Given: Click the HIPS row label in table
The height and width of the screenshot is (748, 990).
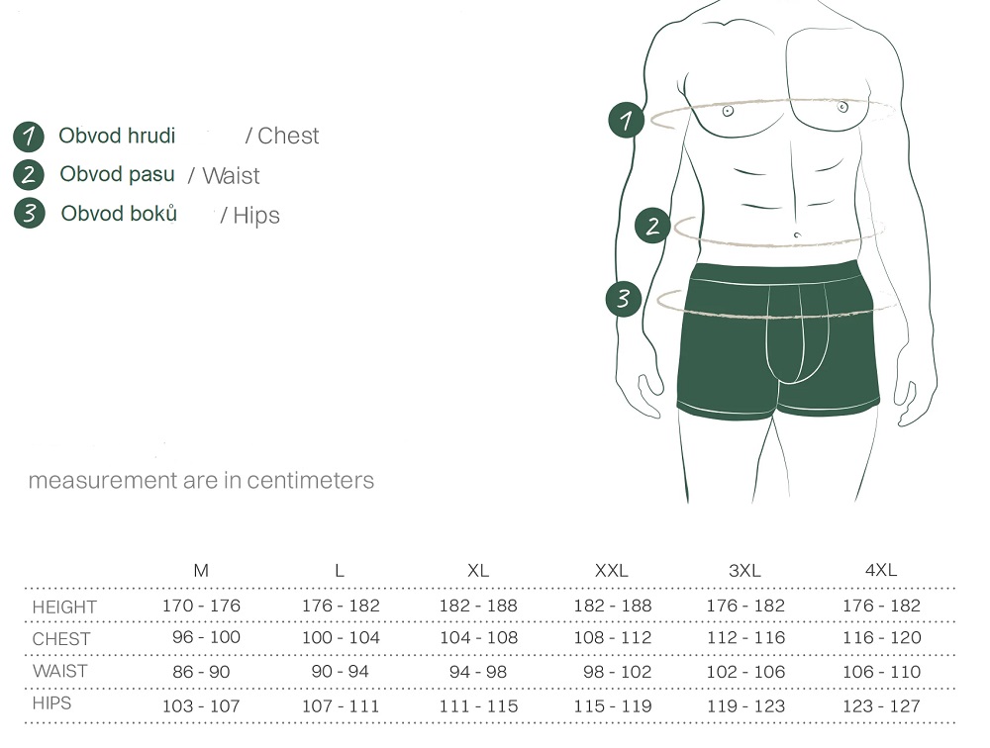Looking at the screenshot, I should pos(51,703).
